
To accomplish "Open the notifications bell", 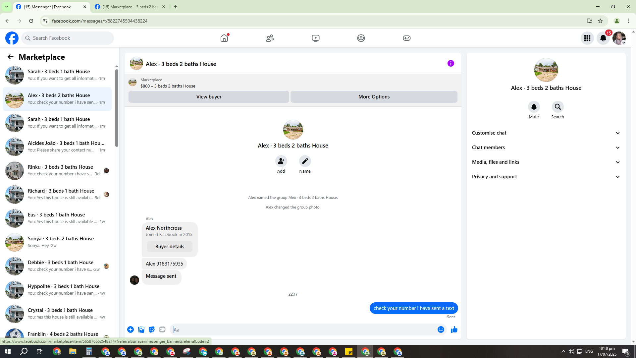I will 603,38.
